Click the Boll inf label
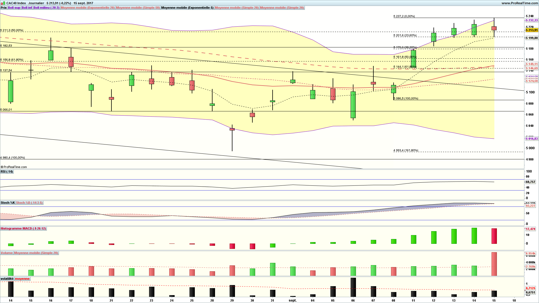The height and width of the screenshot is (303, 539). pos(27,8)
